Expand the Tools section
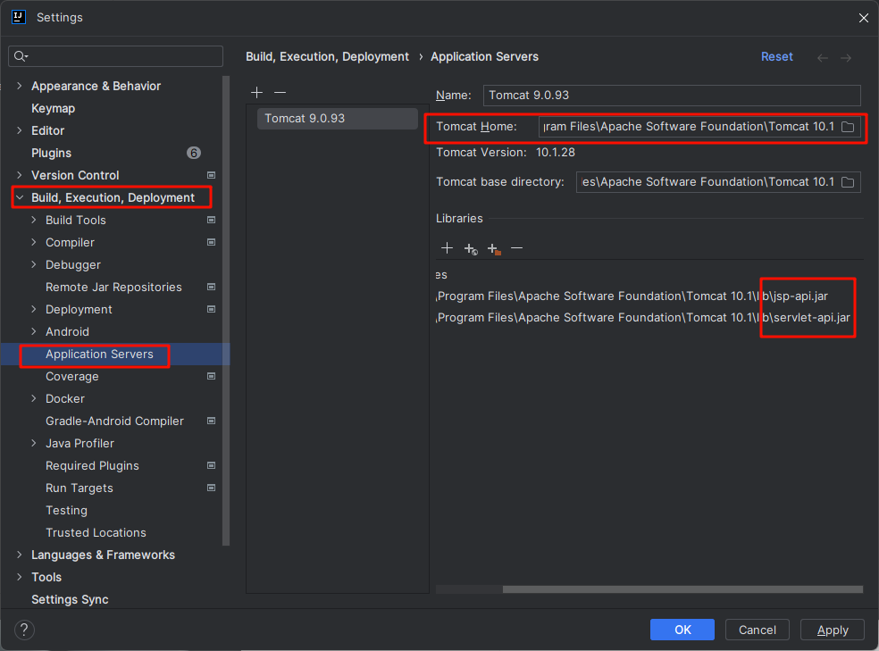This screenshot has width=879, height=651. [20, 577]
